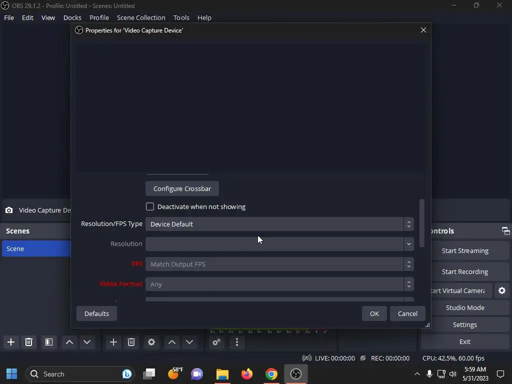Remove selected source with the trash icon
This screenshot has width=512, height=384.
131,342
